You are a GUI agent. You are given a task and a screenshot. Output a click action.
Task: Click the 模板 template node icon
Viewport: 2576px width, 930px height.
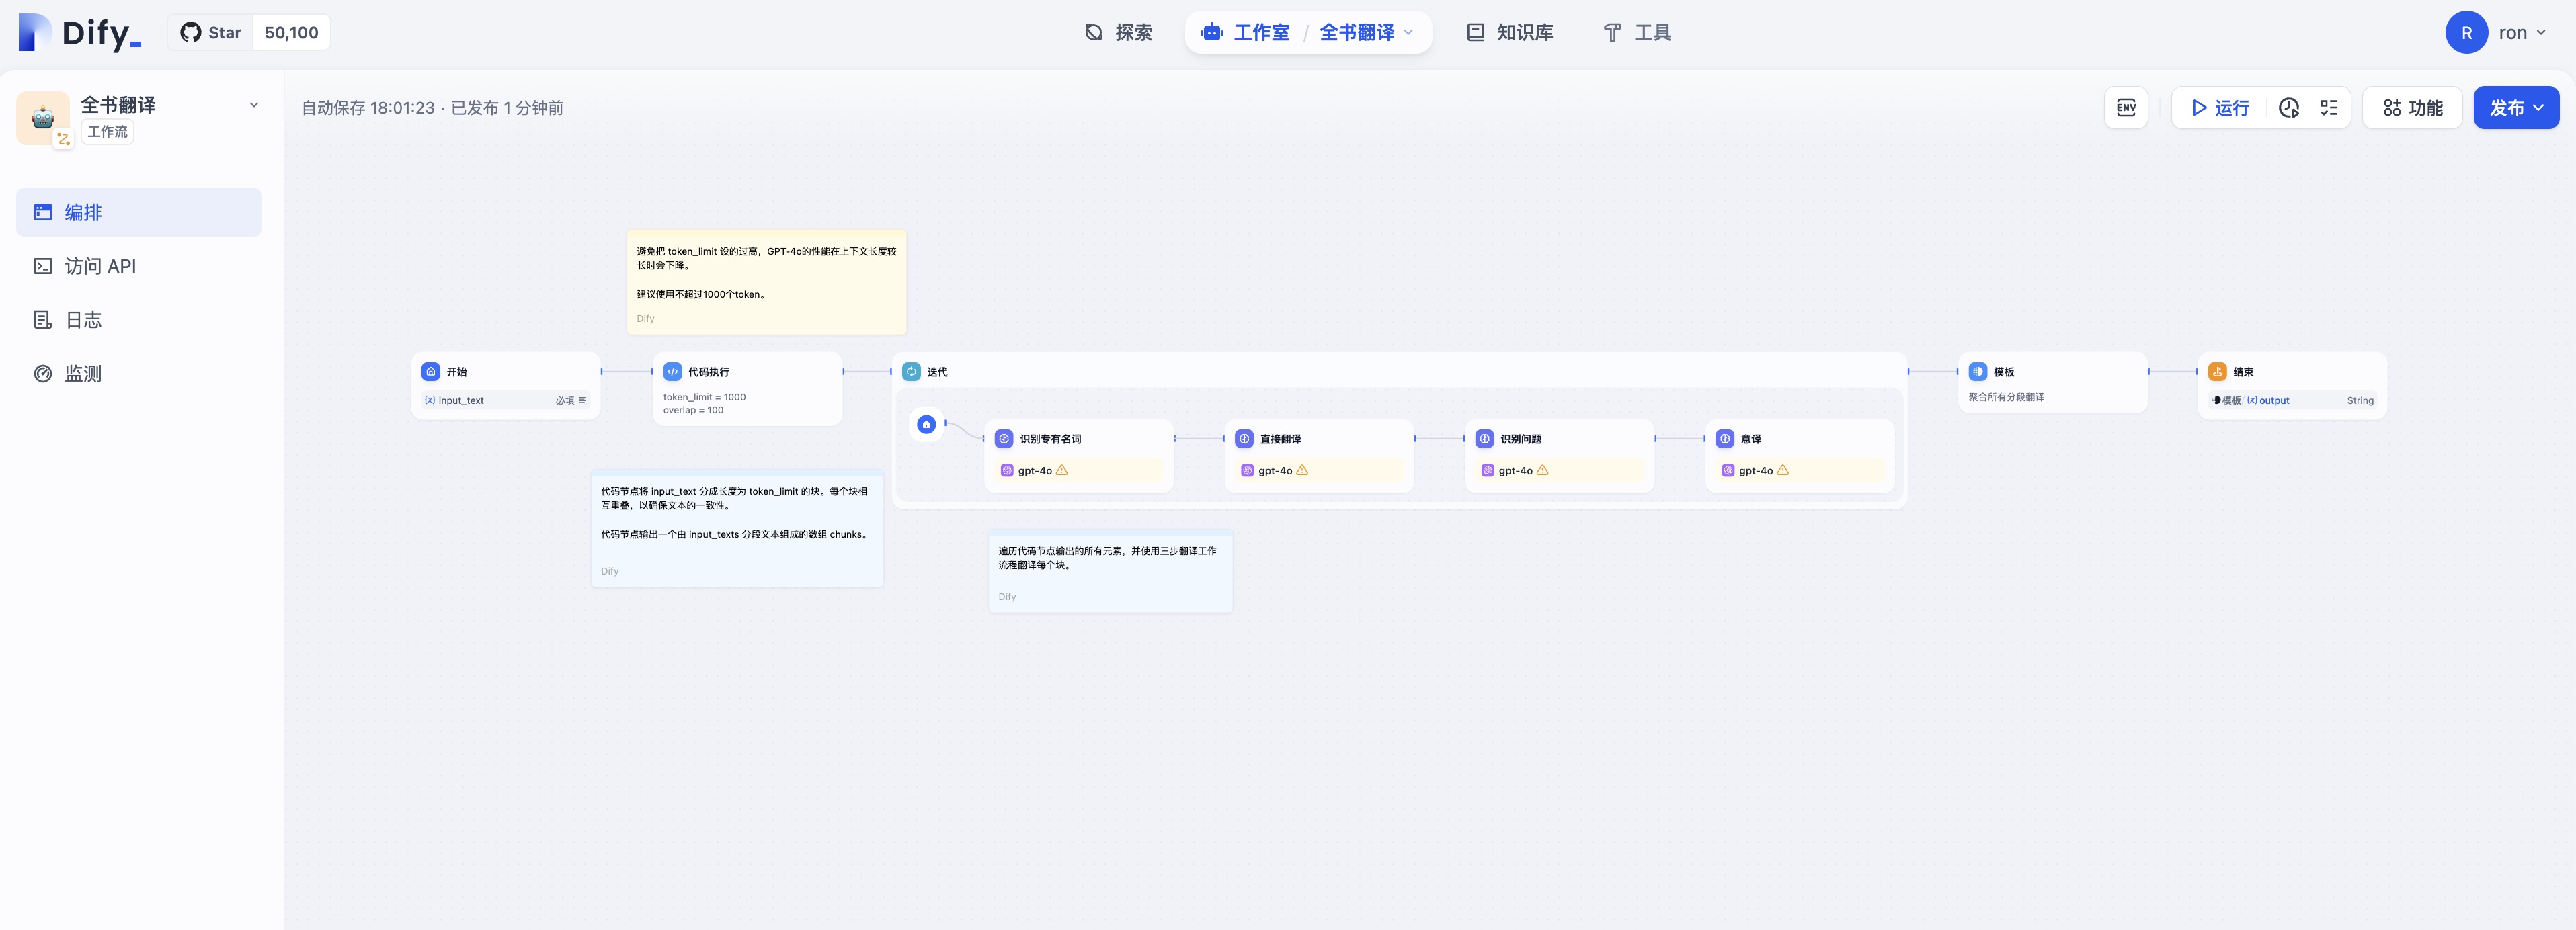point(1978,371)
